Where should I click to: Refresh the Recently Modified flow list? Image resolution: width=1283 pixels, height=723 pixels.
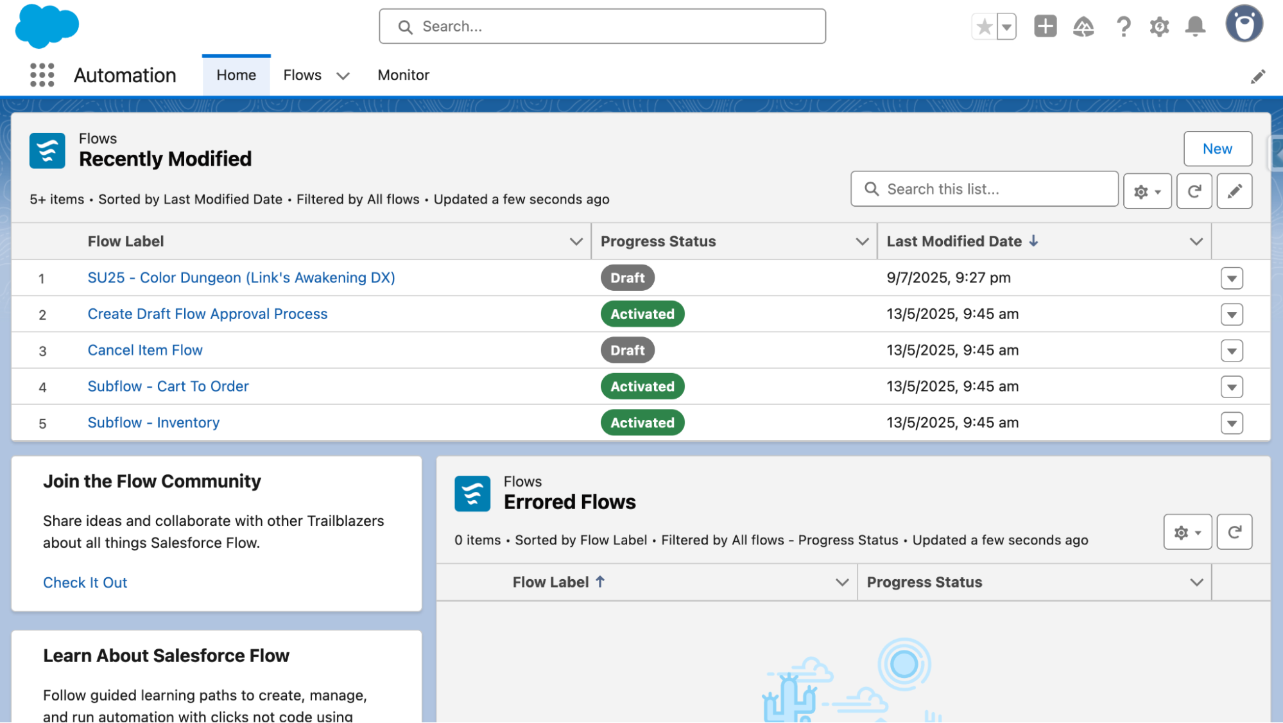[x=1194, y=190]
